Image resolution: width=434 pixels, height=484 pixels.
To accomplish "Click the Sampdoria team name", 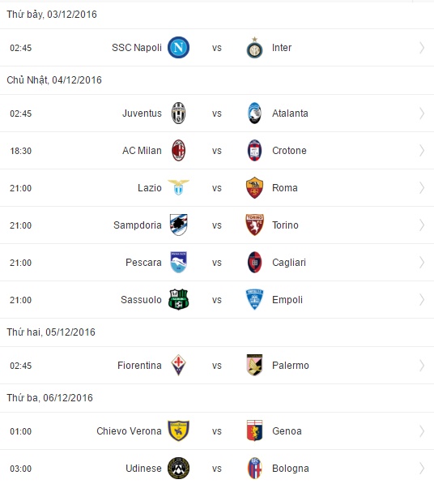I will [138, 225].
